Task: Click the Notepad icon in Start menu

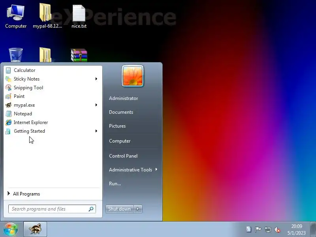Action: [x=8, y=114]
